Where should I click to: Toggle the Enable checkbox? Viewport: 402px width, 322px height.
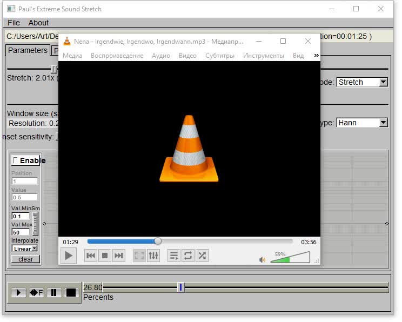(15, 160)
